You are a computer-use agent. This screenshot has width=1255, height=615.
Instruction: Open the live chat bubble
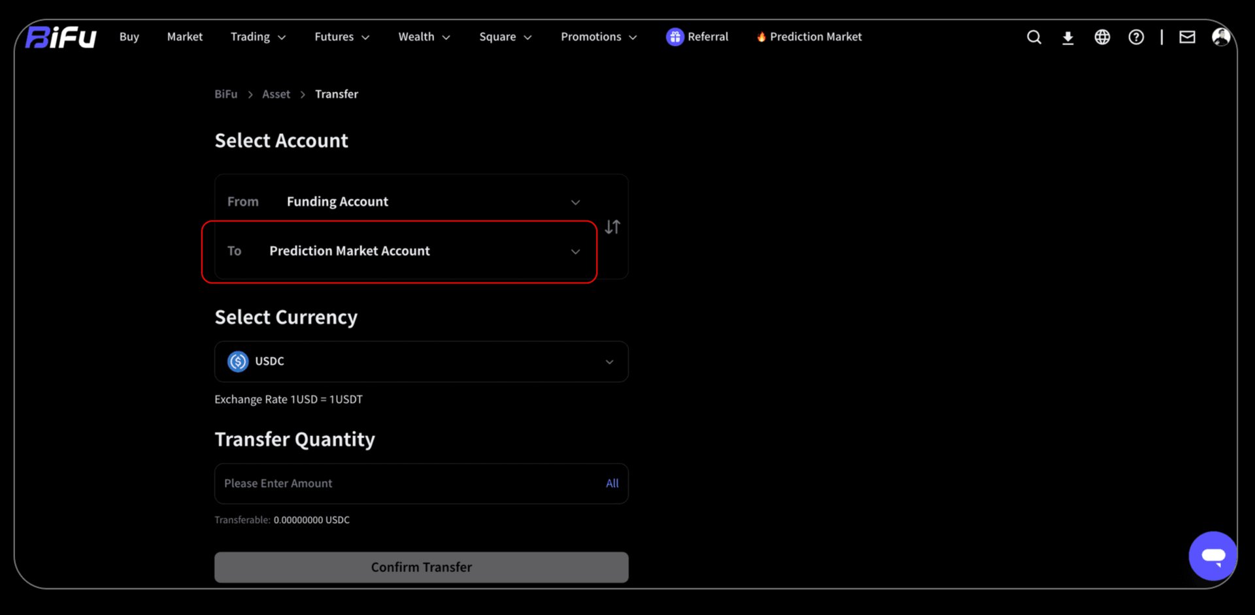pos(1213,556)
